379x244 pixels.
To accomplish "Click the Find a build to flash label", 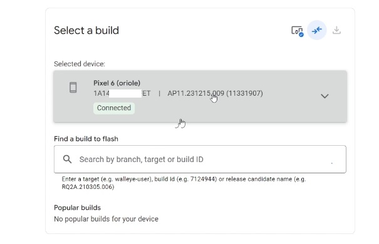I will coord(86,139).
